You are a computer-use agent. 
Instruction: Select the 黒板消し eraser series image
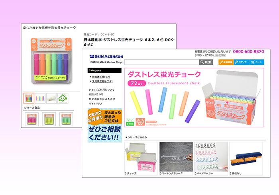pos(246,156)
